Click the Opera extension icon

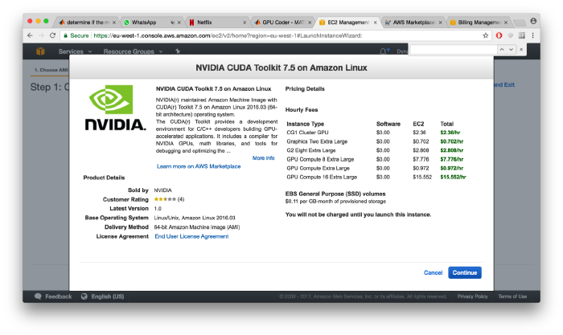(x=499, y=35)
